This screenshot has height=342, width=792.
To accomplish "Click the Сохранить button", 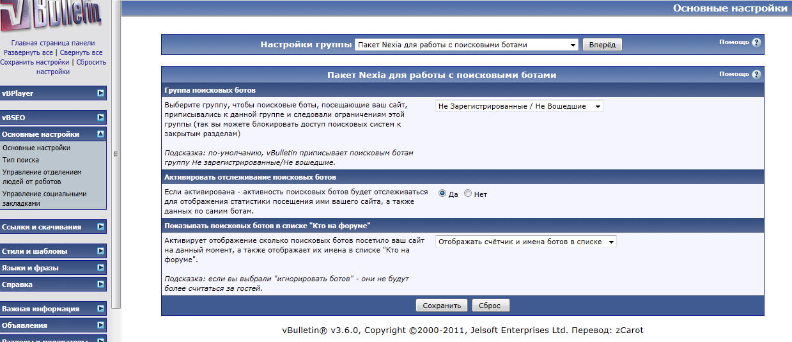I will click(442, 306).
